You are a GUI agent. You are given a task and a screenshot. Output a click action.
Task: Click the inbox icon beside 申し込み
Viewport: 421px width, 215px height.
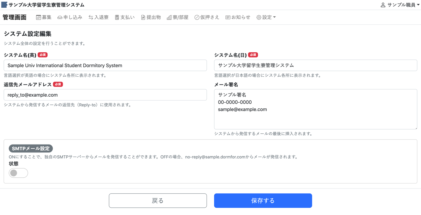(x=60, y=18)
